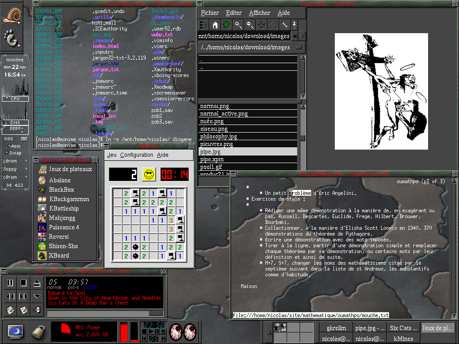Toggle the thumbnail list view icon
The image size is (459, 344).
tap(204, 25)
